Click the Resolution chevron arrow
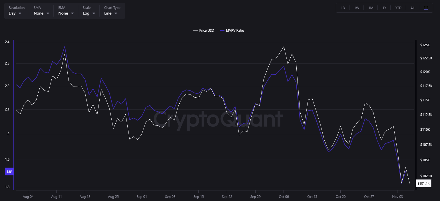 [19, 13]
